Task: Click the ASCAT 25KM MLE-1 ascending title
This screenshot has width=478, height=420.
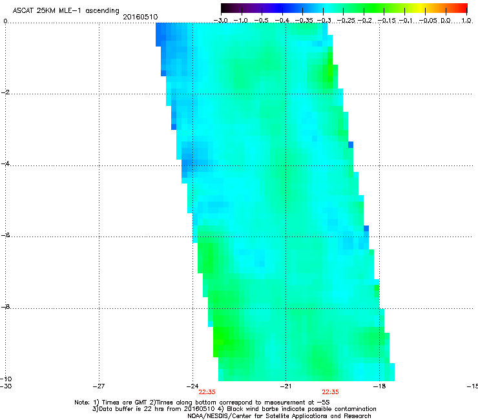Action: (x=66, y=10)
